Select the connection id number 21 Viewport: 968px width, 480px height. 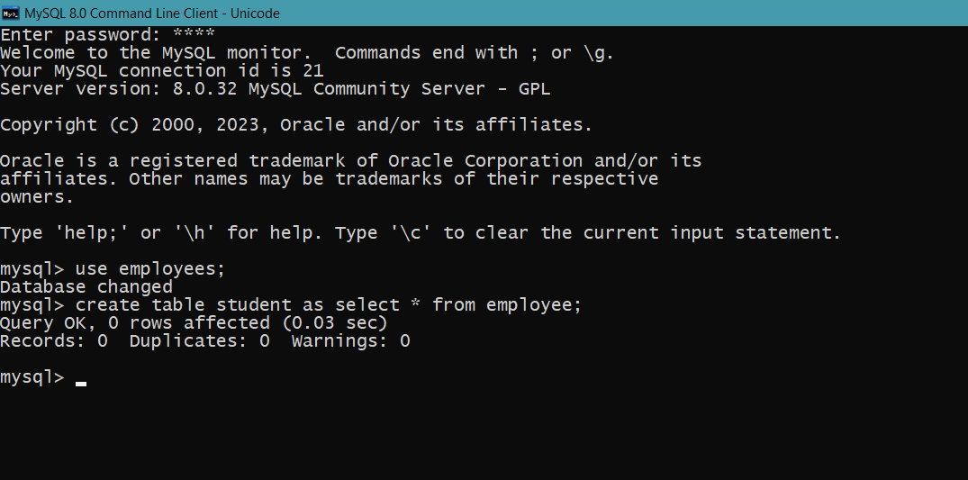[x=313, y=71]
